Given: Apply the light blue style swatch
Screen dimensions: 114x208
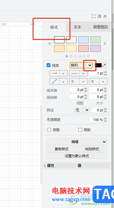Looking at the screenshot, I should (x=83, y=40).
